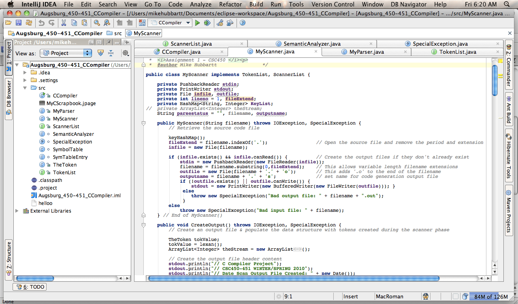Toggle the 1: Project tool window button
The image size is (518, 304).
tap(8, 57)
